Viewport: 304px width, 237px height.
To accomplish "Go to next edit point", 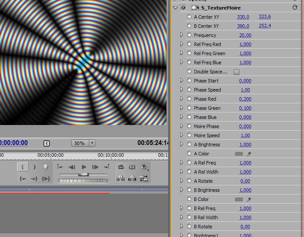I will click(107, 167).
